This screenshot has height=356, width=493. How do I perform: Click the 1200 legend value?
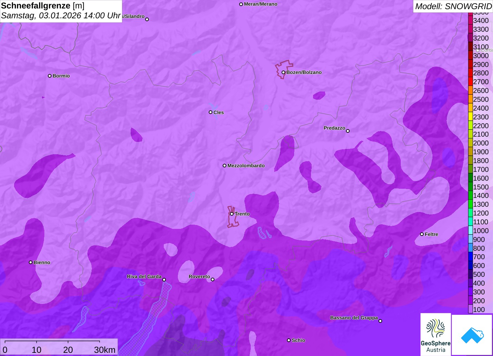point(481,213)
